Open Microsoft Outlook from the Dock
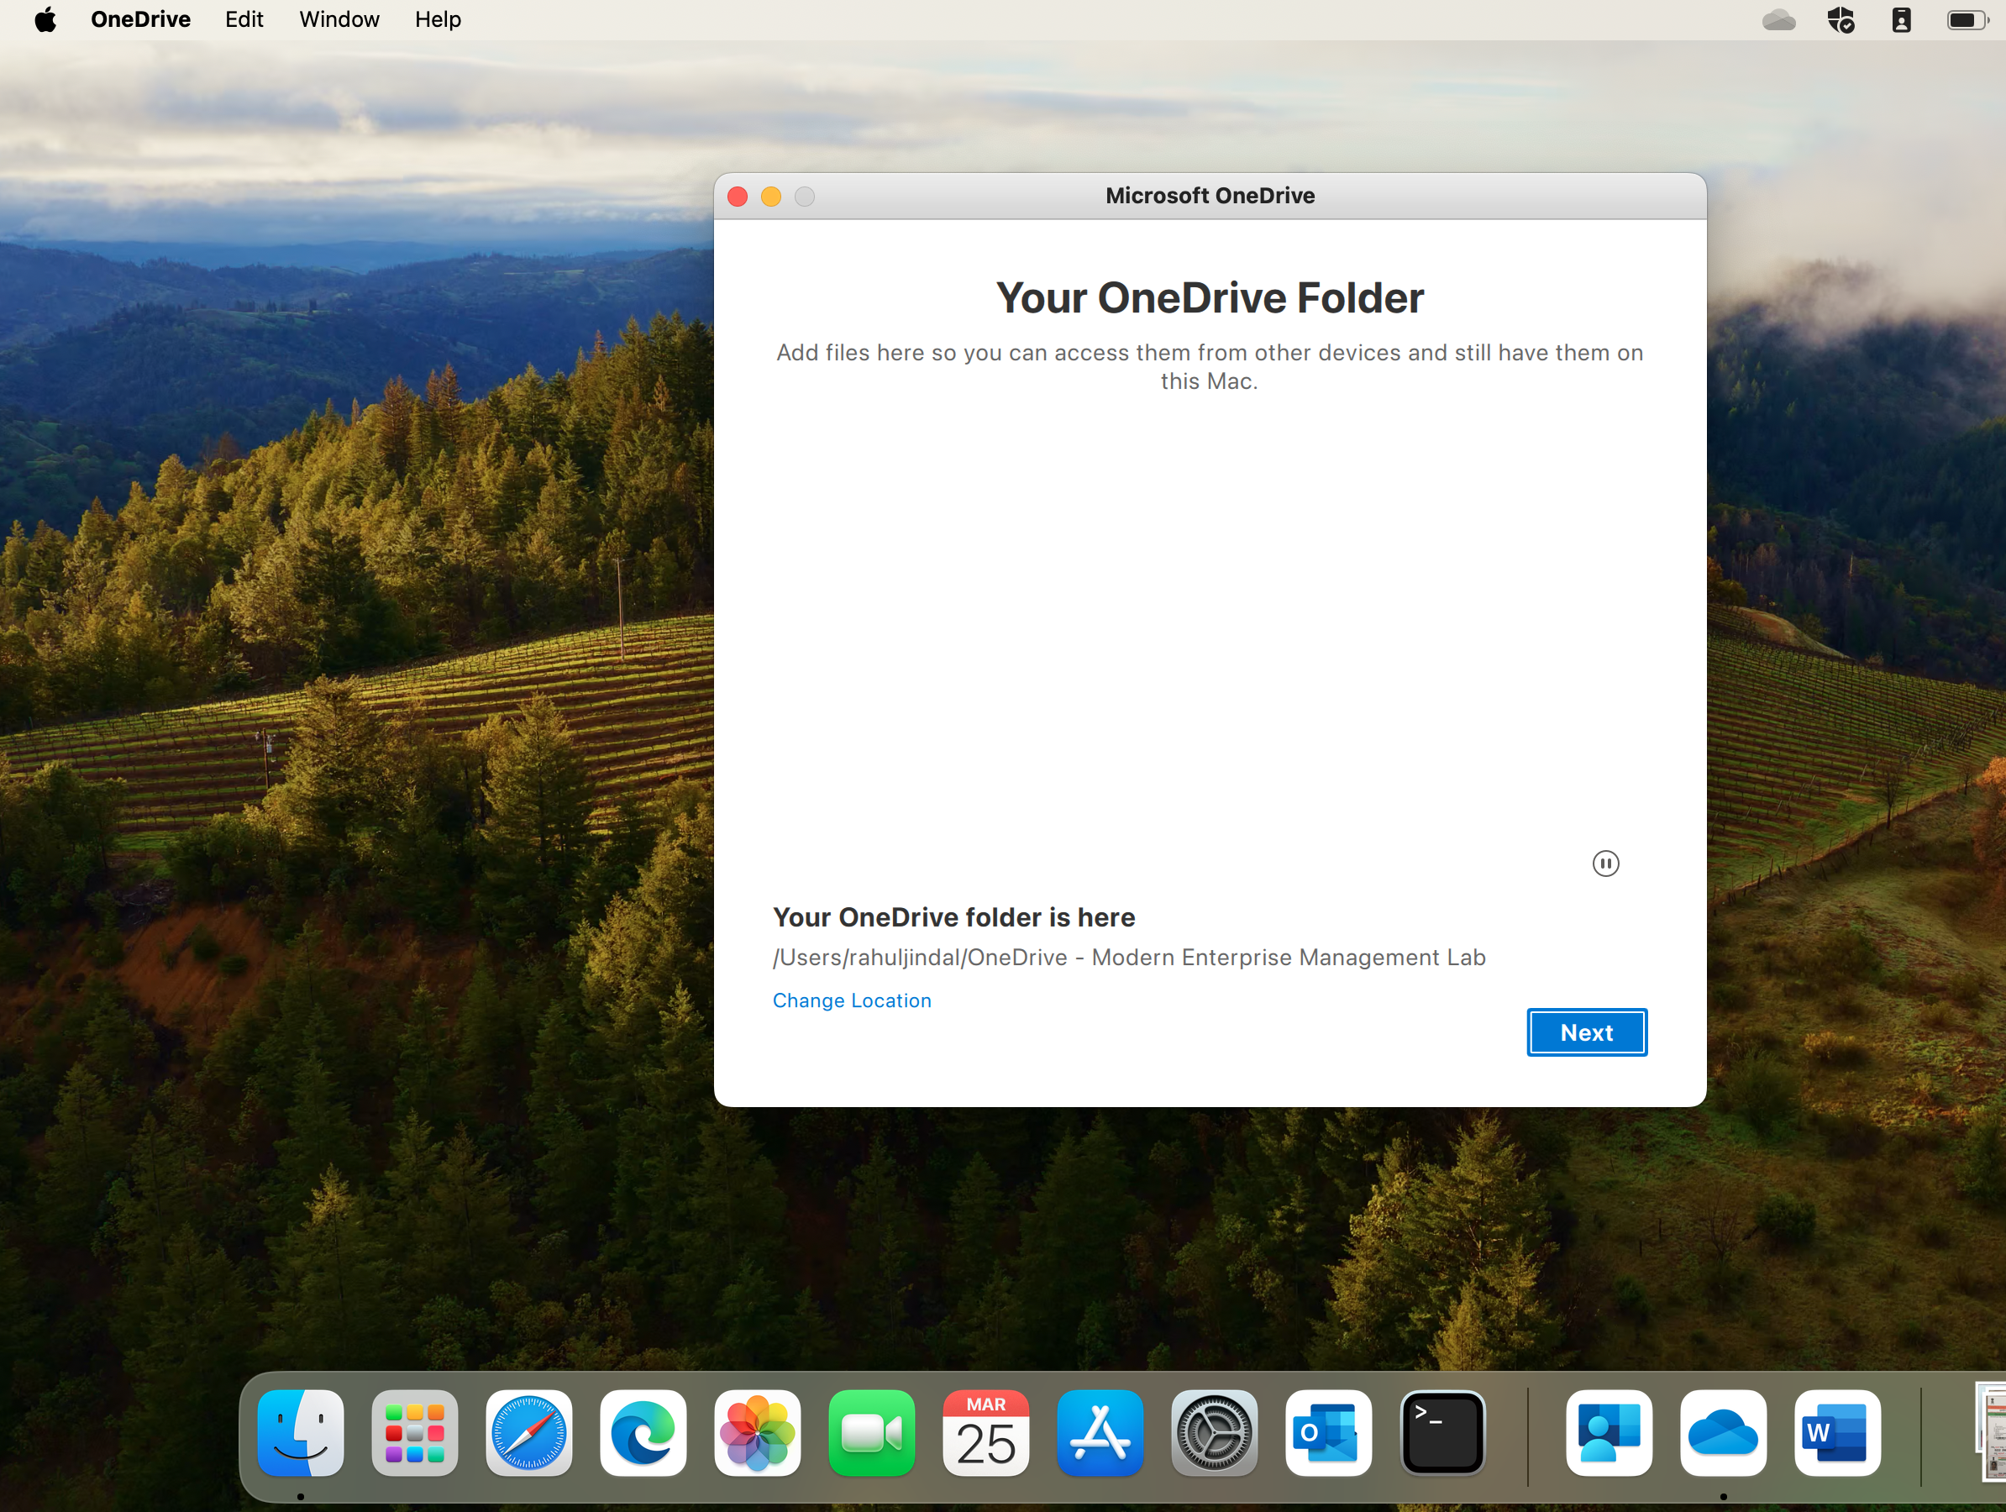2006x1512 pixels. 1327,1433
